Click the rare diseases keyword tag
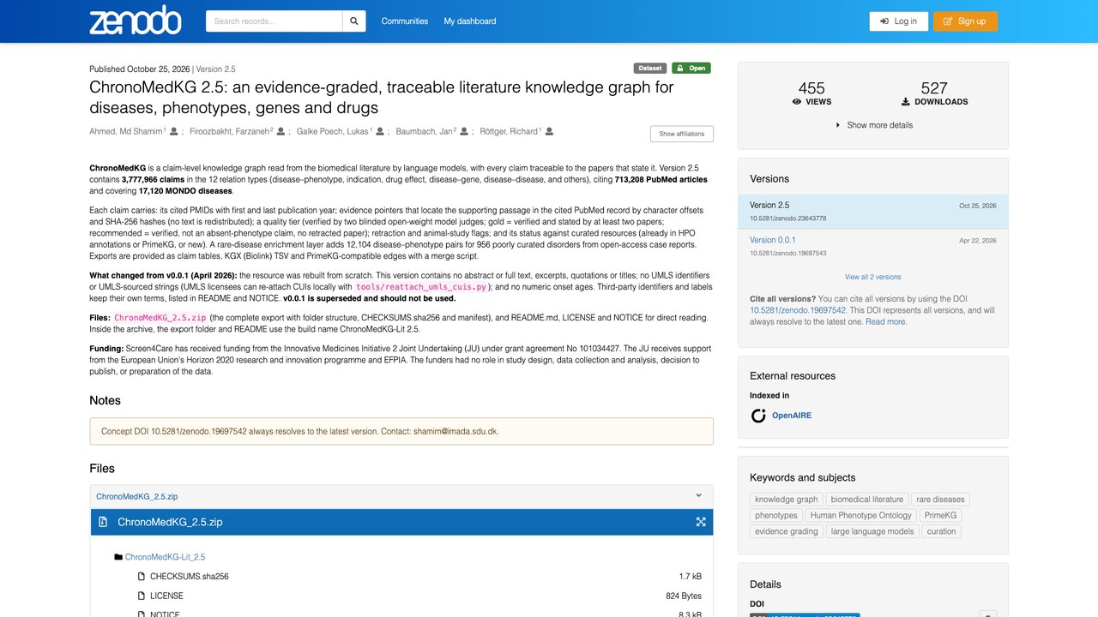The height and width of the screenshot is (617, 1098). (940, 500)
